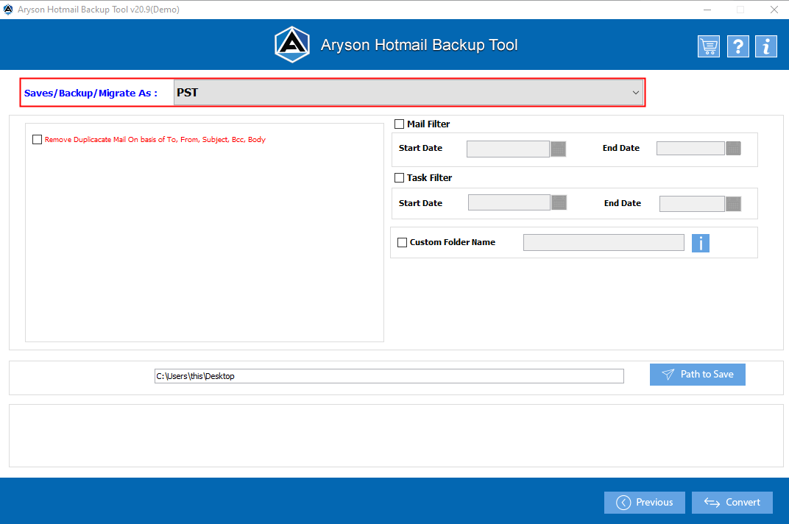
Task: Enable the Custom Folder Name checkbox
Action: (x=403, y=243)
